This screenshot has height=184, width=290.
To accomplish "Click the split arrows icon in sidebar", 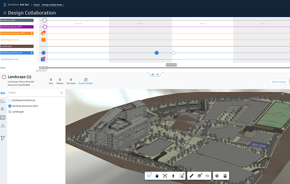I will coord(3,138).
